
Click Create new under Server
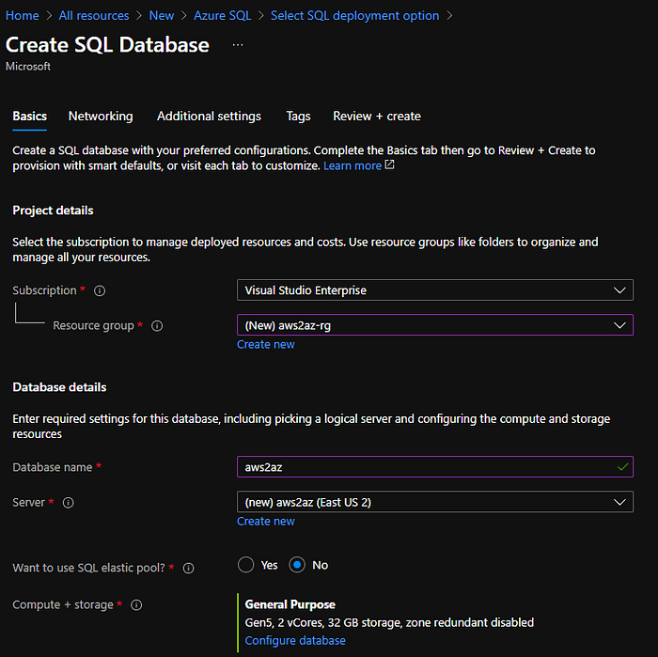pos(266,522)
